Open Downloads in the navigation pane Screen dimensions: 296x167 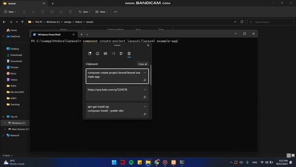(14, 55)
